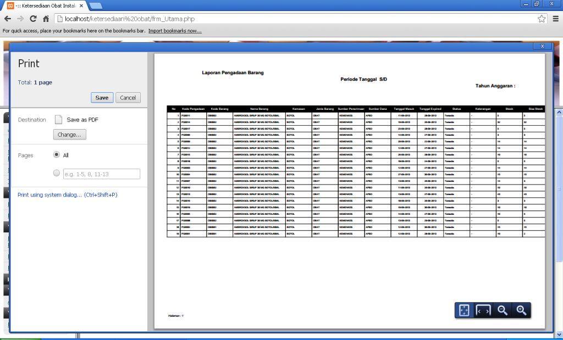
Task: Bookmark this page with the star icon
Action: 542,19
